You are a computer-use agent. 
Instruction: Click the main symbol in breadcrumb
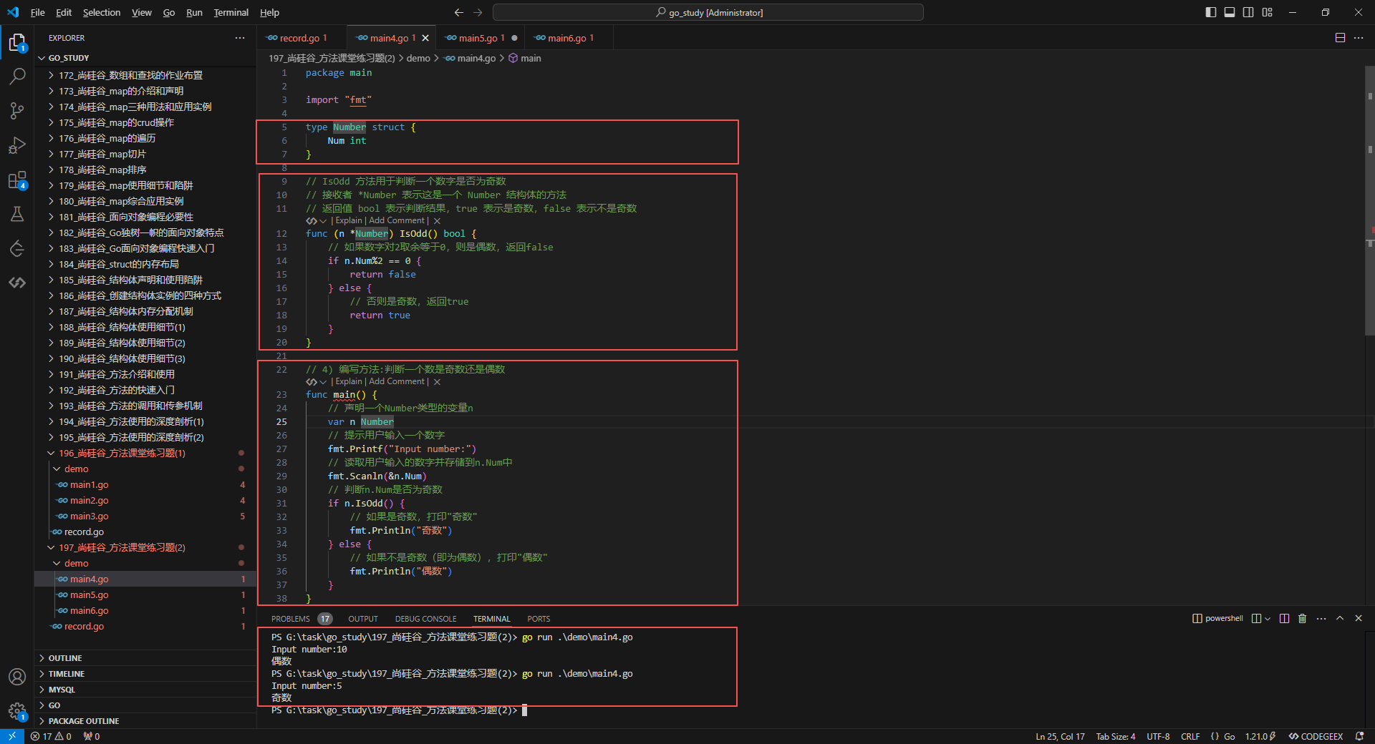click(x=525, y=58)
